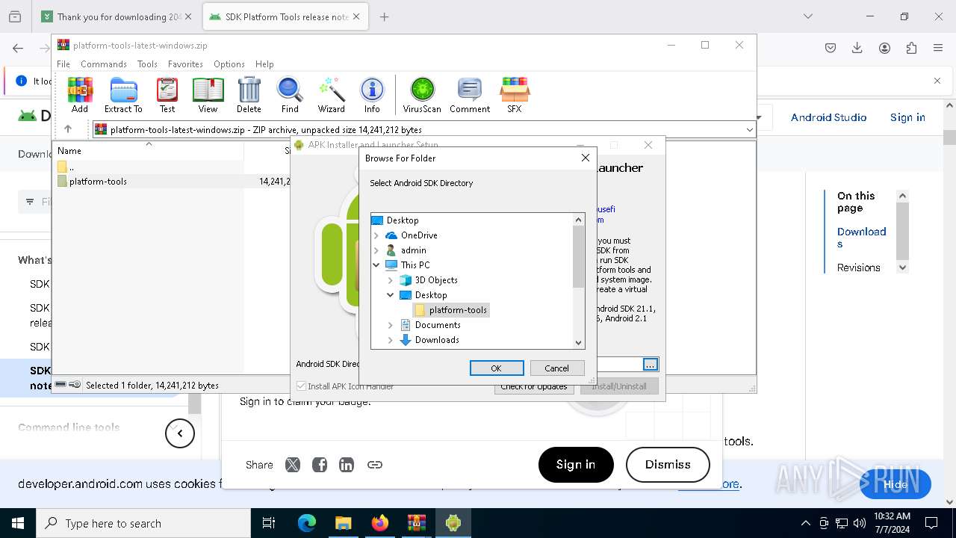This screenshot has height=538, width=956.
Task: Click the SDK directory browse (...) button
Action: pos(651,365)
